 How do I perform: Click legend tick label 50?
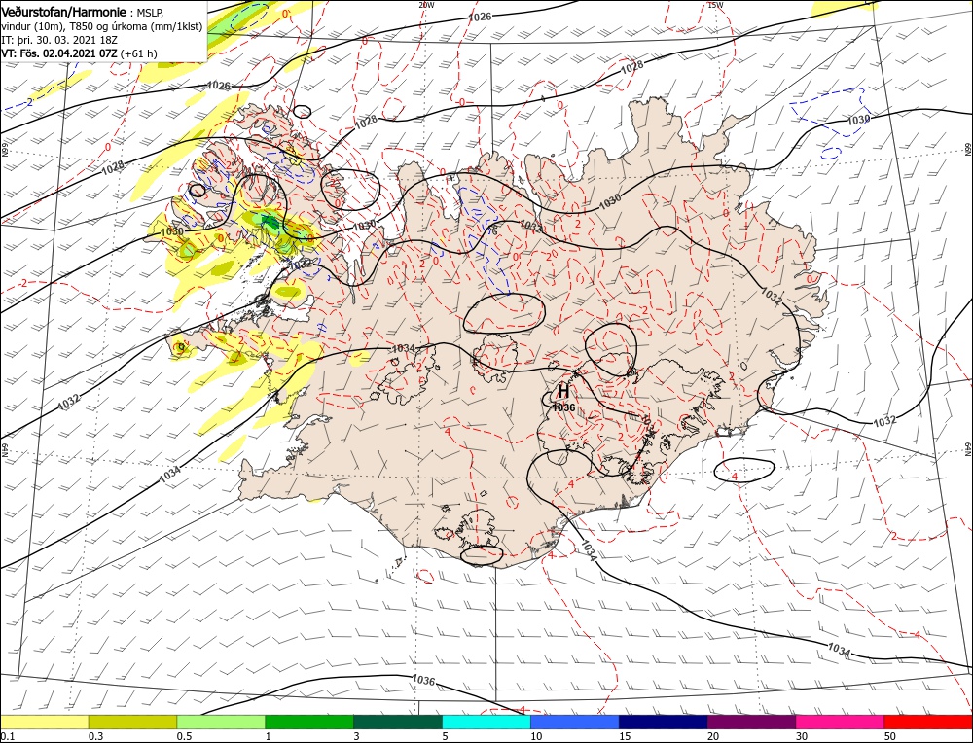tap(890, 735)
